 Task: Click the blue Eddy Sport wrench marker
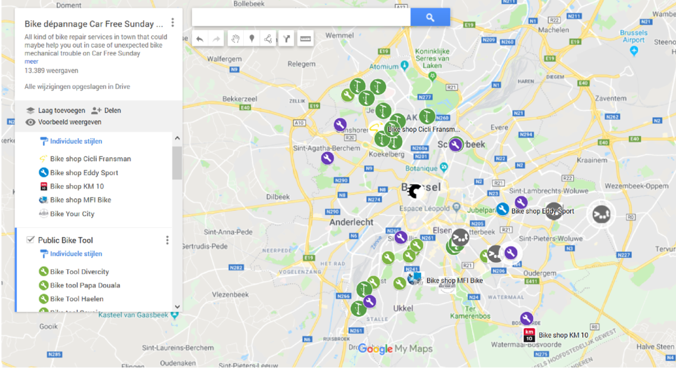(x=502, y=210)
